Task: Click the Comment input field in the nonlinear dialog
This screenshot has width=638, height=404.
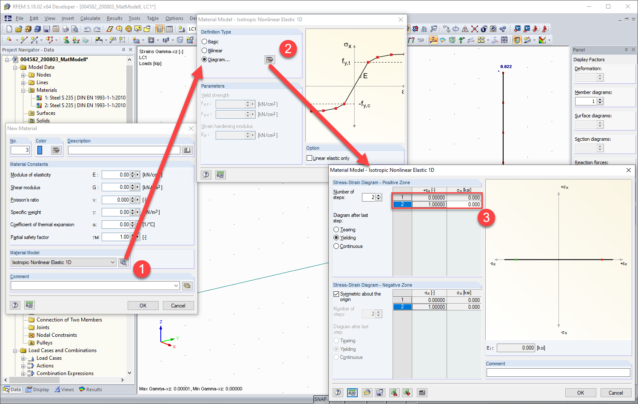Action: [558, 372]
